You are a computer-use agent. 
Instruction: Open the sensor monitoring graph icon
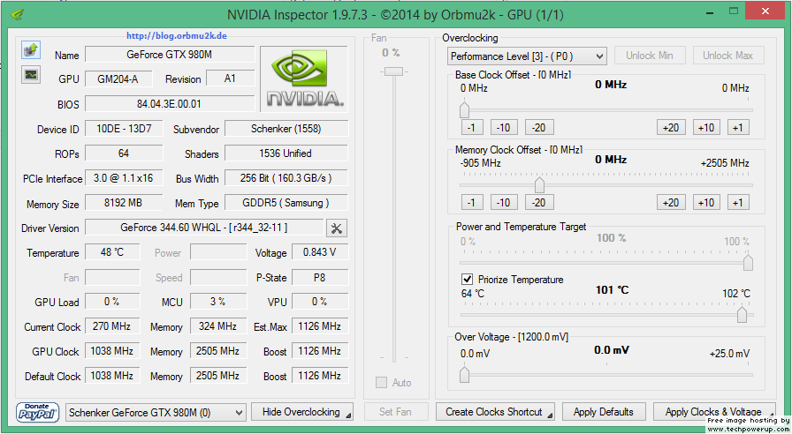pyautogui.click(x=31, y=74)
